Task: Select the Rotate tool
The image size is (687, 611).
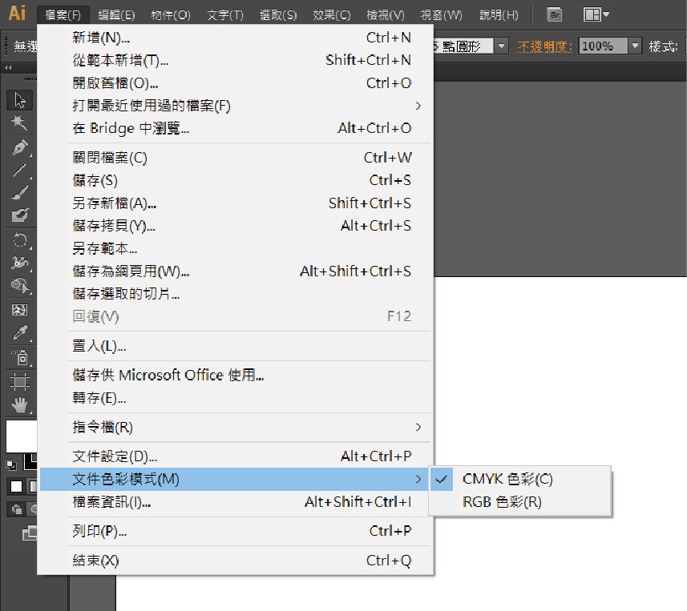Action: [20, 239]
